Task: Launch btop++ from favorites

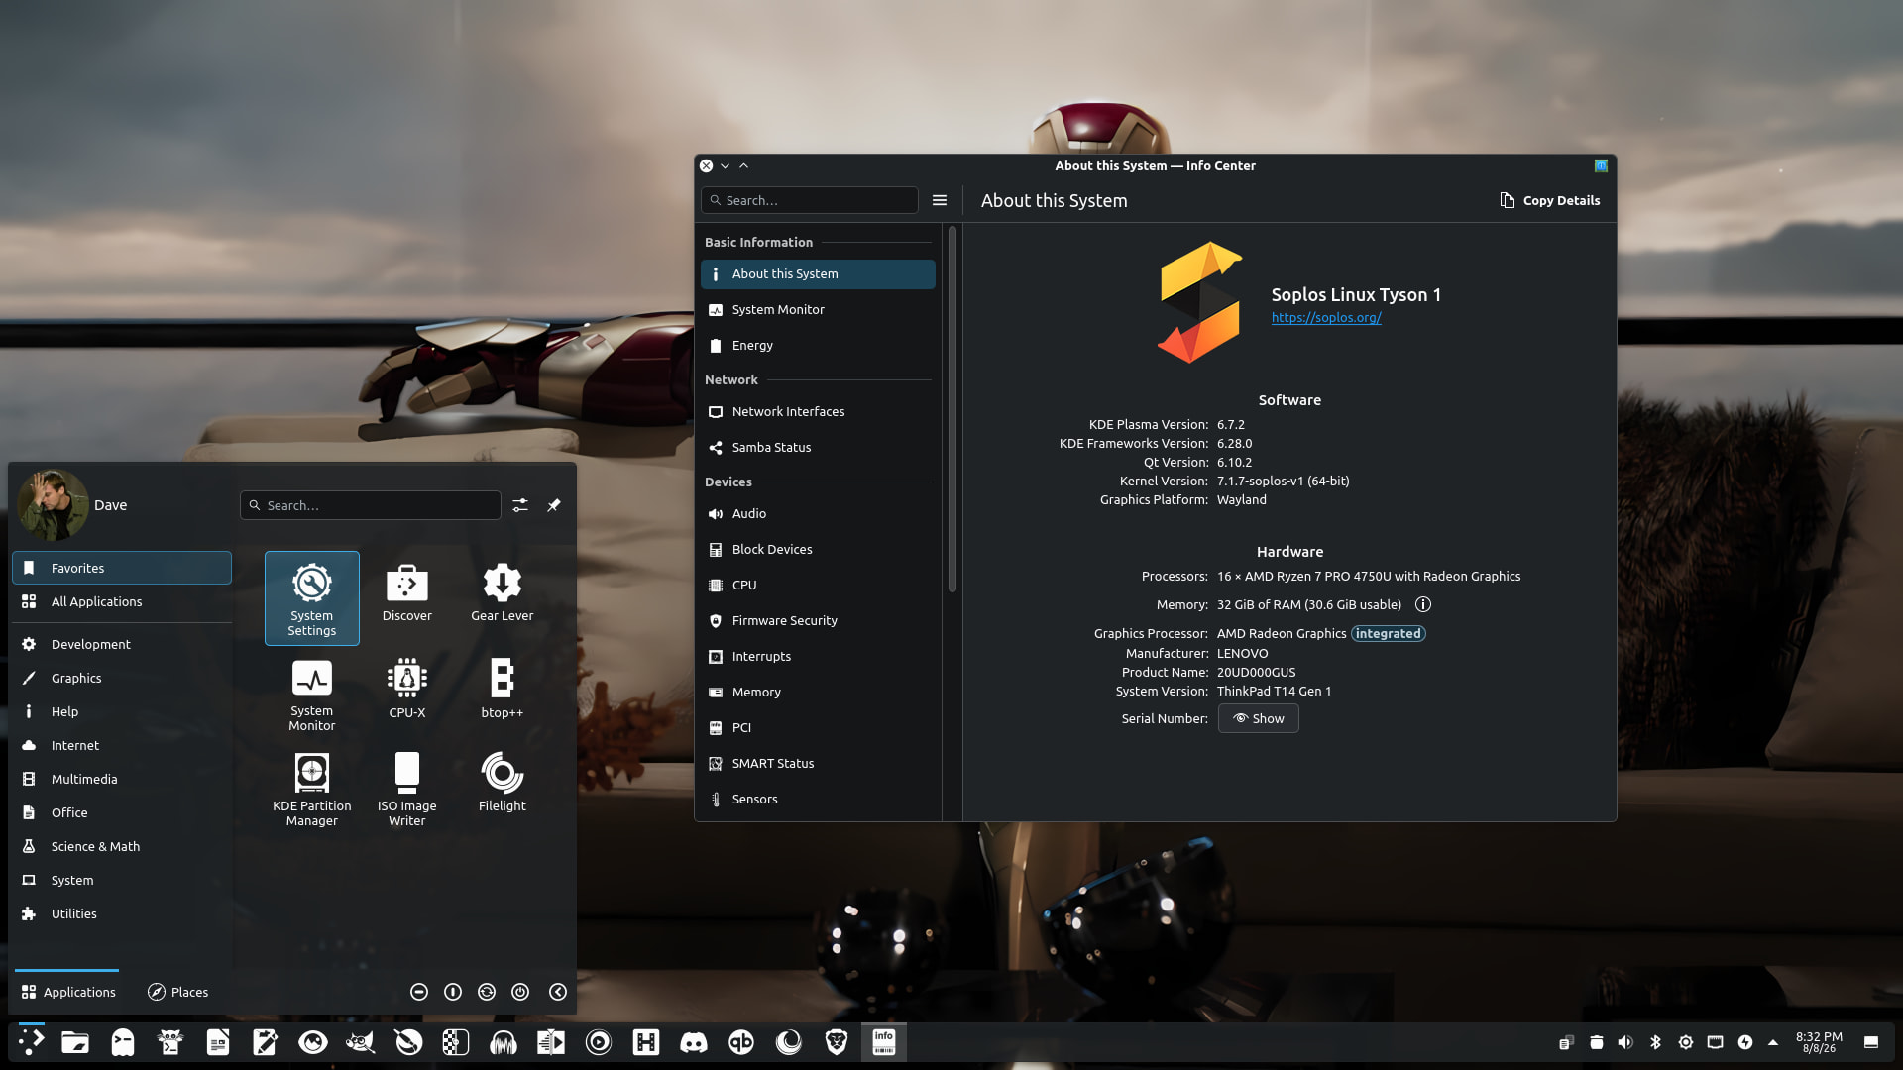Action: pyautogui.click(x=503, y=694)
